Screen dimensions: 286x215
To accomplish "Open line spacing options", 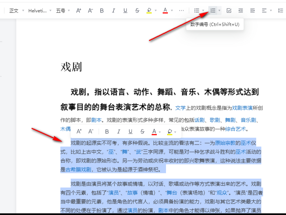I will tap(281, 11).
